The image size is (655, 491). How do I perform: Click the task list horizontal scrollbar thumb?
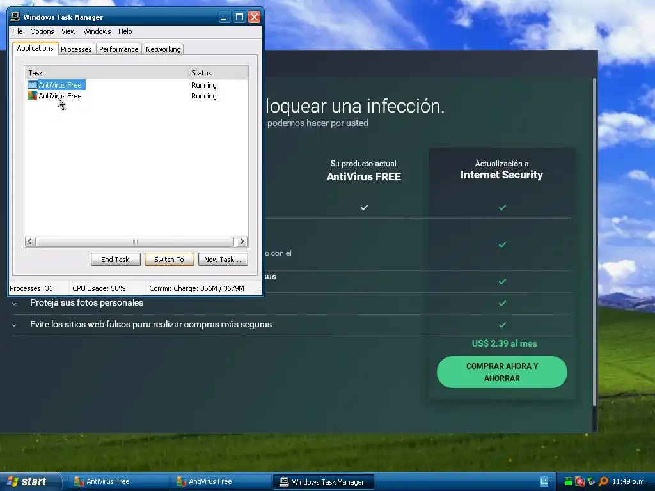135,241
